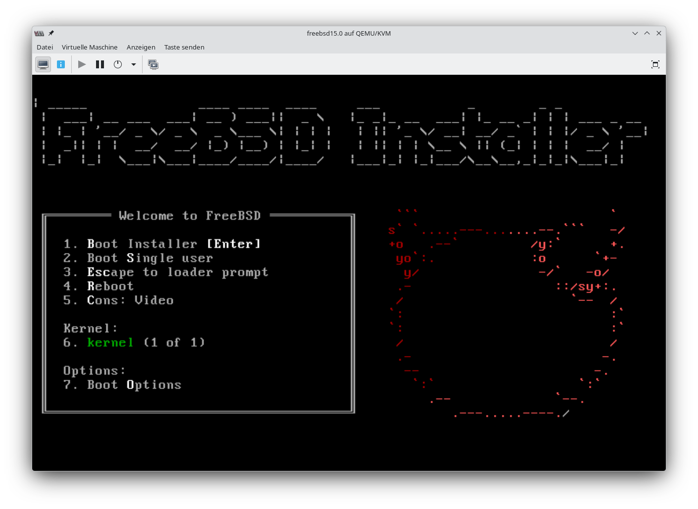Viewport: 698px width, 509px height.
Task: Show the graphical console view
Action: point(43,64)
